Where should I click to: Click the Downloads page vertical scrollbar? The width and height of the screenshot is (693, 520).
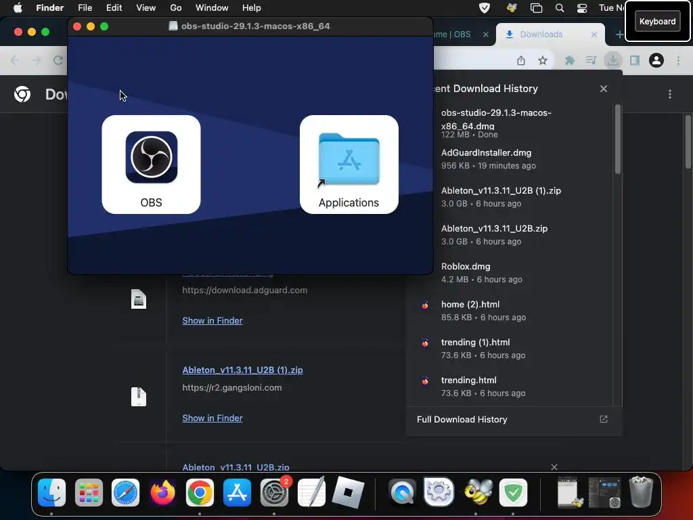point(688,142)
